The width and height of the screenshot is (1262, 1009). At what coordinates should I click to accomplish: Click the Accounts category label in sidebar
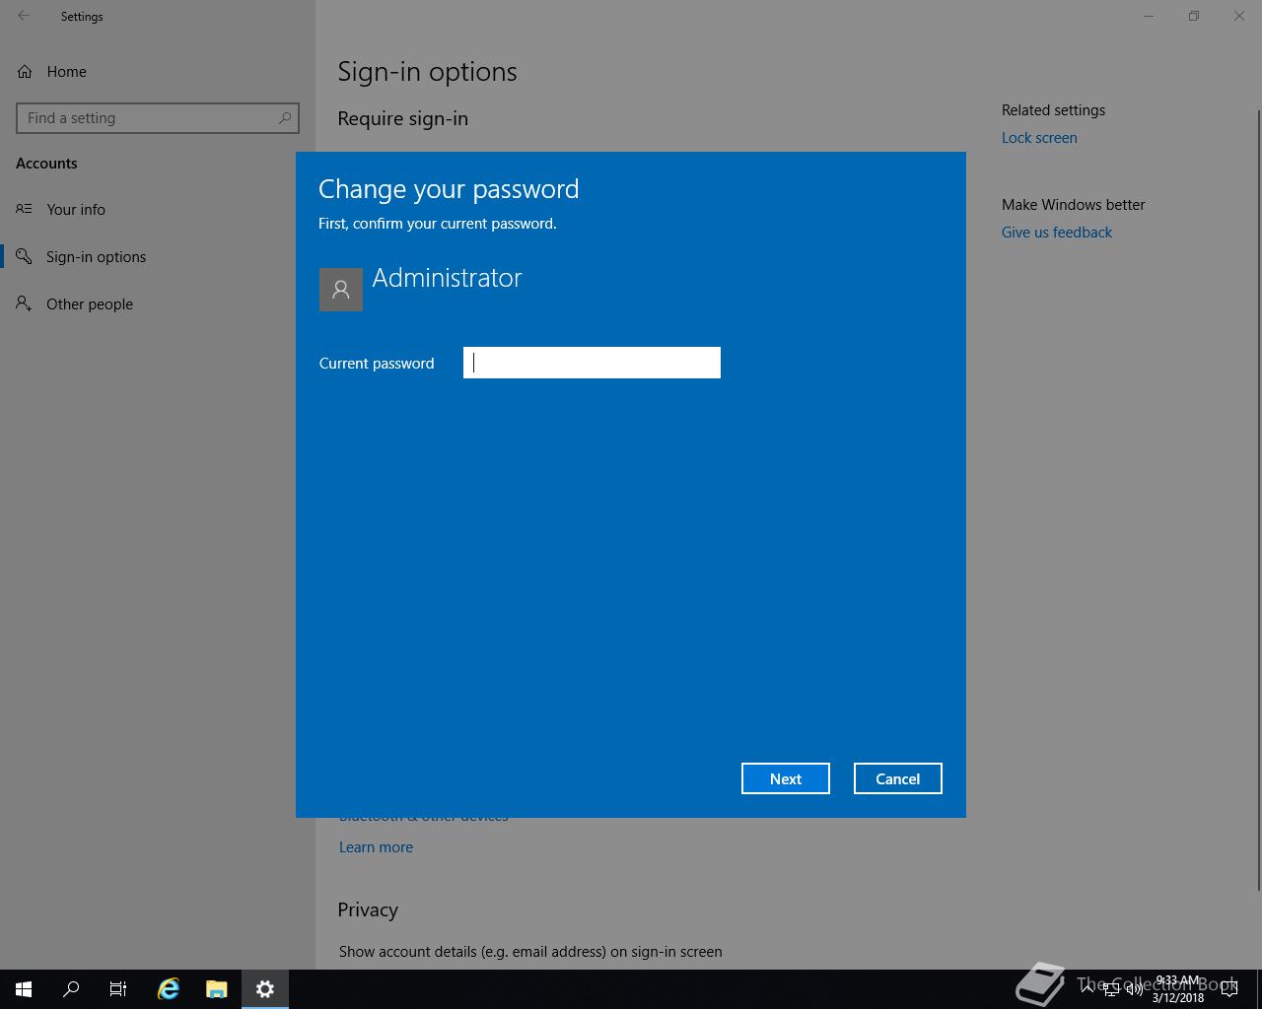(x=46, y=164)
